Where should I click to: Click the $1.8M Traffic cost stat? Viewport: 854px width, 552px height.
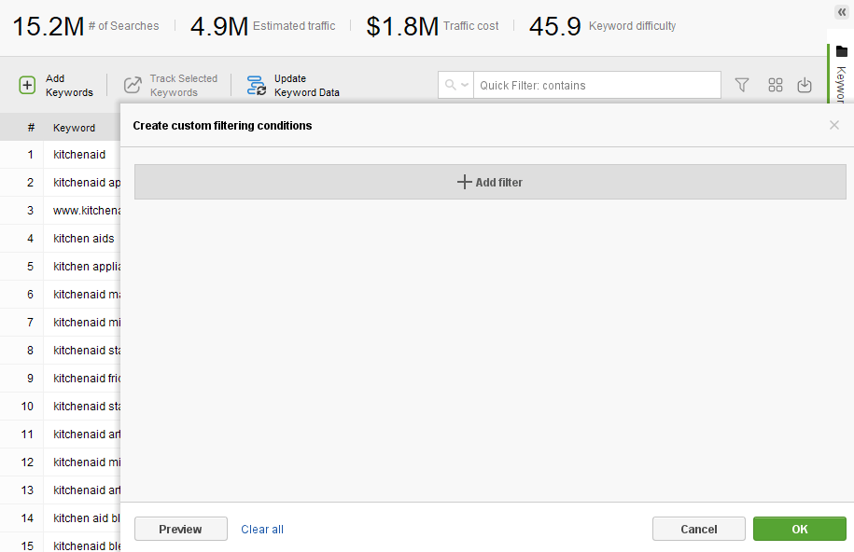click(x=432, y=26)
